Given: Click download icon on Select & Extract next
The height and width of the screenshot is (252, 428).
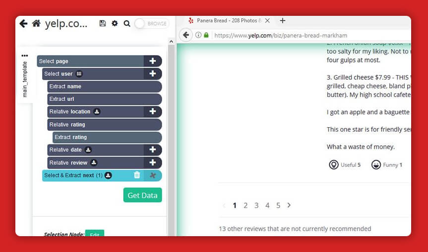Looking at the screenshot, I should coord(109,175).
